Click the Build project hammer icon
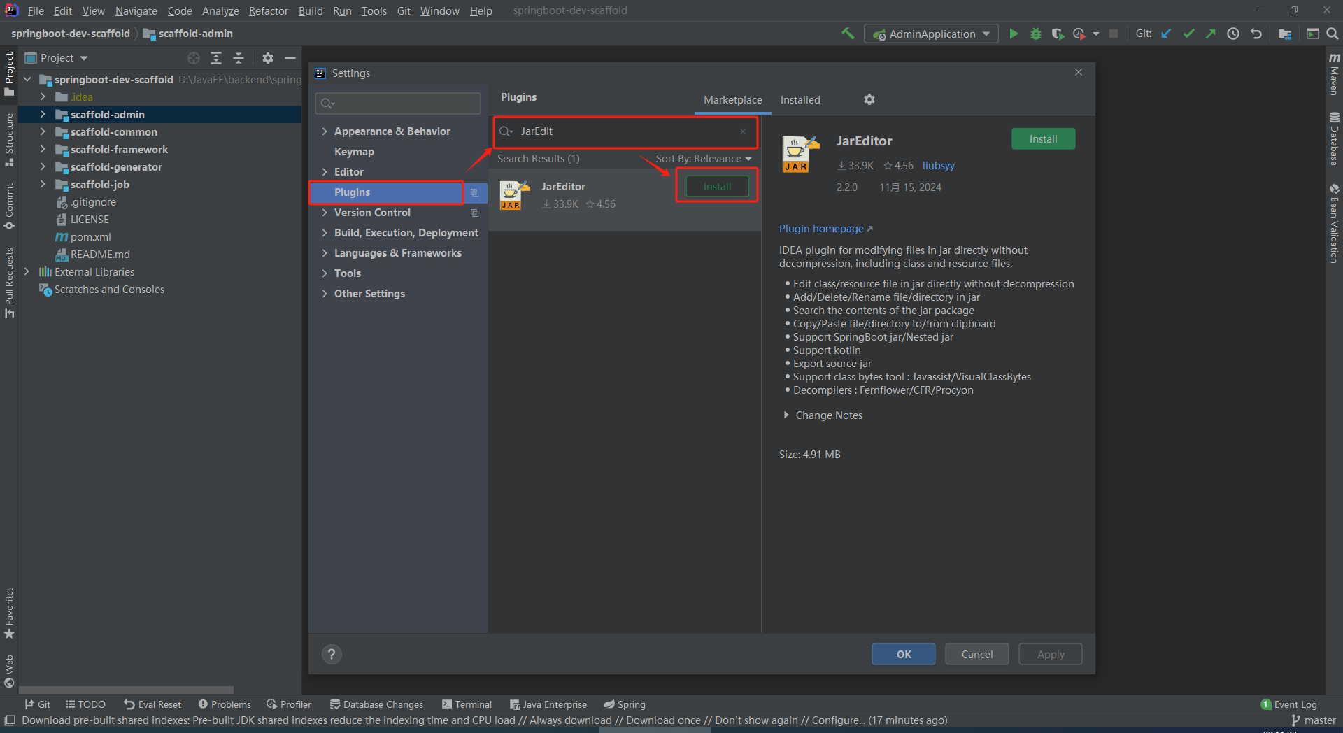1343x733 pixels. [x=848, y=34]
